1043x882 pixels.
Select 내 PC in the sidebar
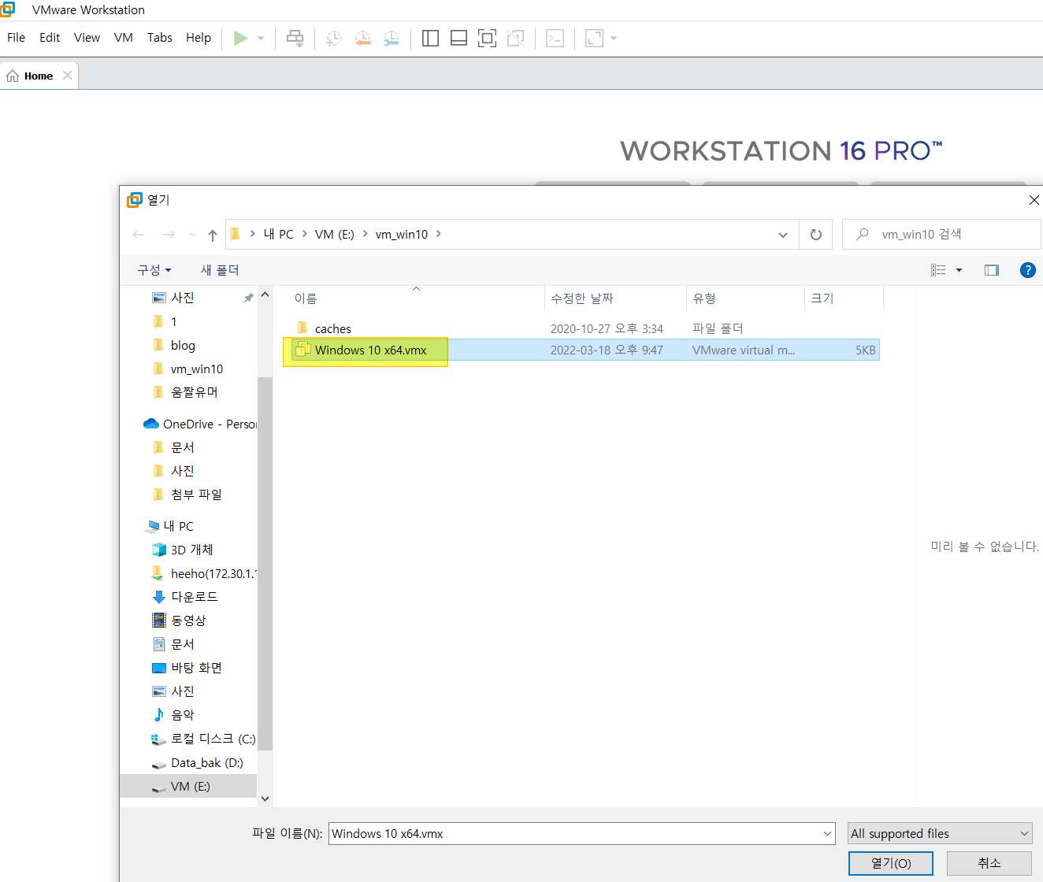pyautogui.click(x=178, y=526)
